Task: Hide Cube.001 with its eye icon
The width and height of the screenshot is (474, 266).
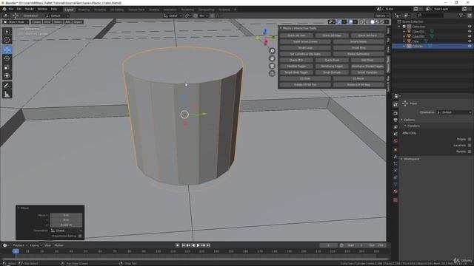Action: (x=470, y=31)
